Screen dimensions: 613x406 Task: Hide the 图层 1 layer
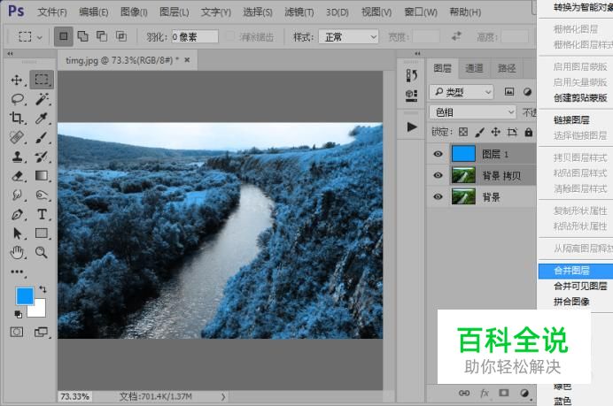point(438,154)
